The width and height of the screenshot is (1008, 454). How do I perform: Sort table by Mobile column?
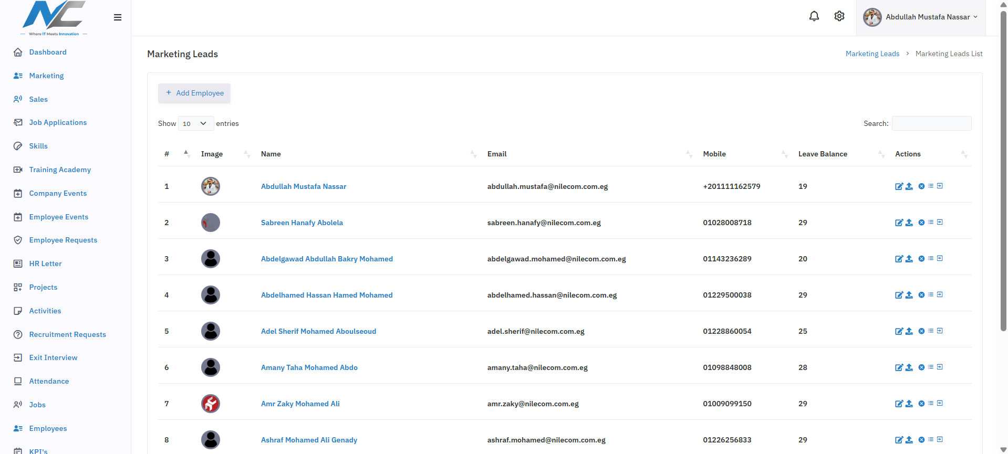tap(745, 154)
